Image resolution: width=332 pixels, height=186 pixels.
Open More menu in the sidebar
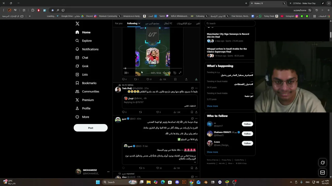[82, 117]
